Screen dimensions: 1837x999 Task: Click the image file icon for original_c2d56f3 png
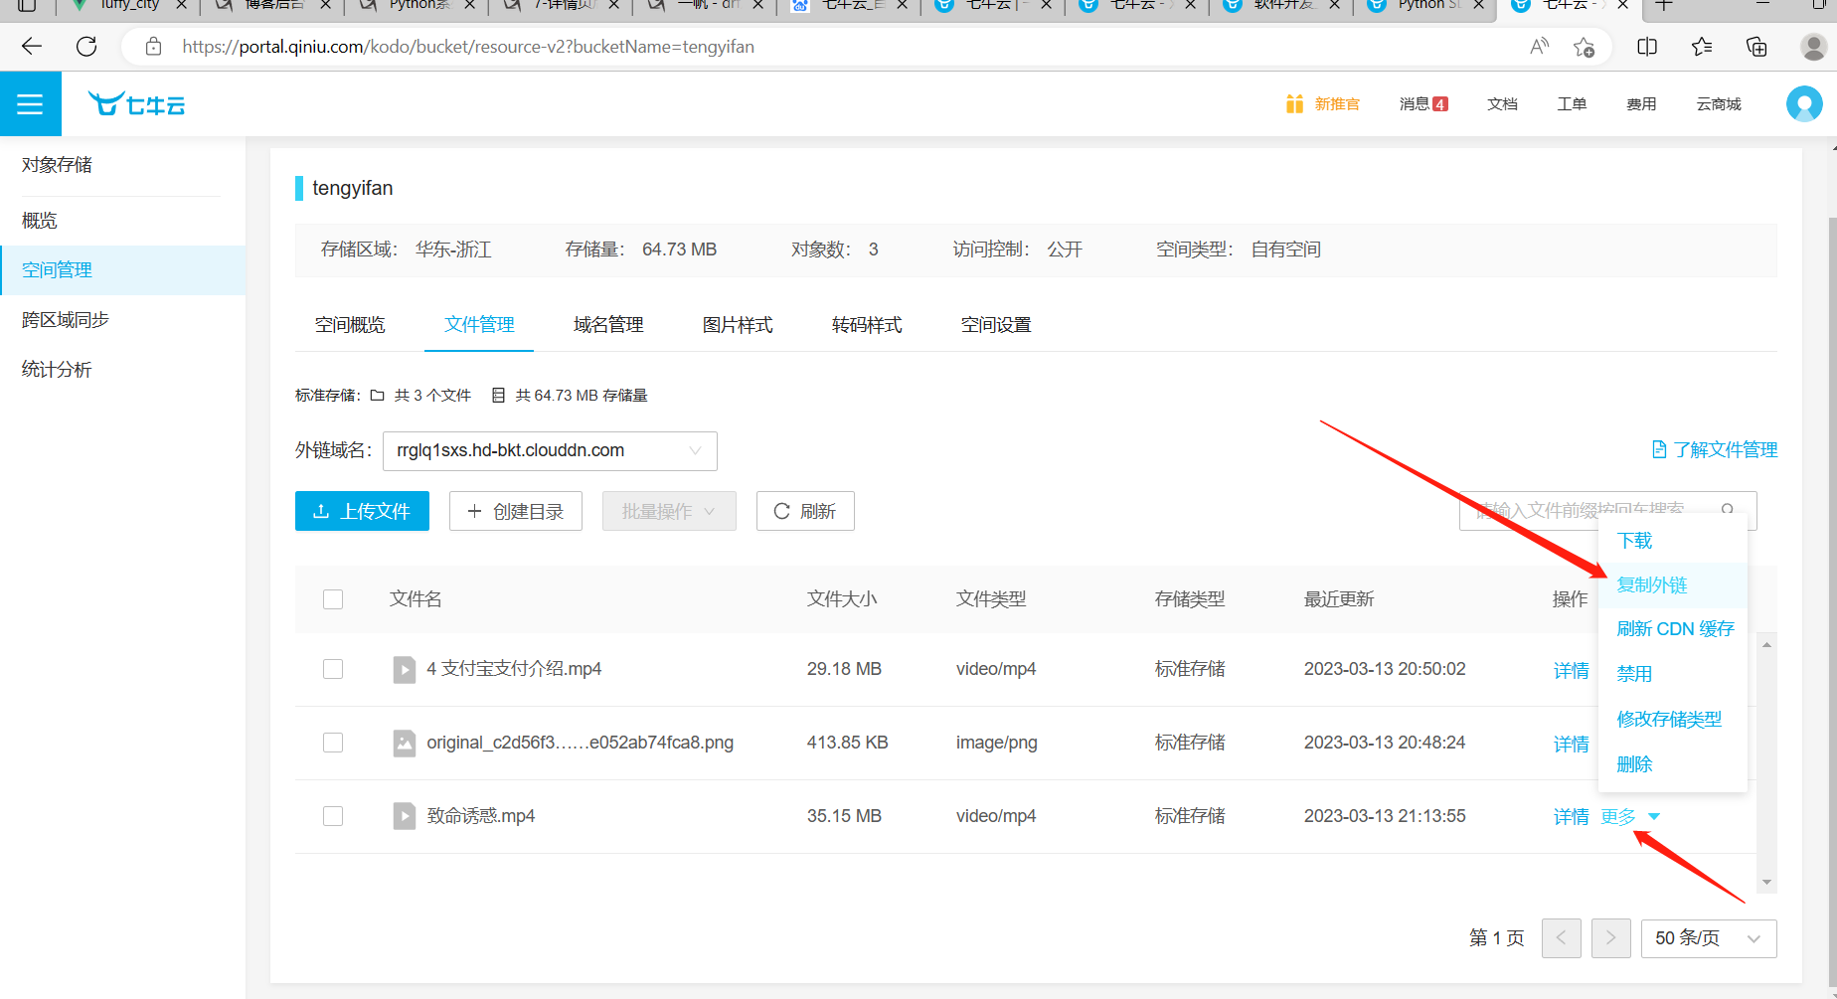pos(404,743)
